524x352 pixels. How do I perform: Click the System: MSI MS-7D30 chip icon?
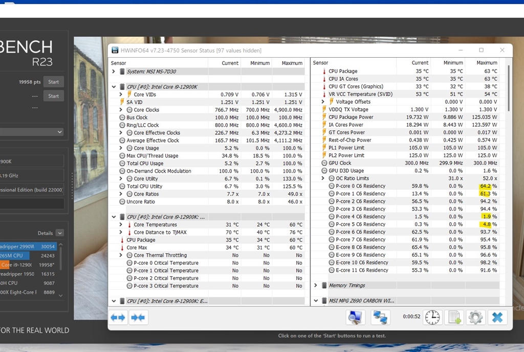[122, 72]
